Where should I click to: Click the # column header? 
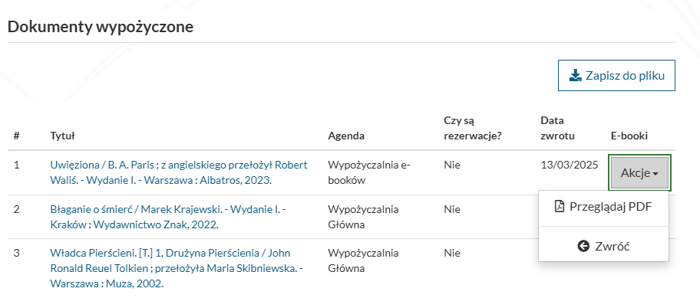(17, 136)
